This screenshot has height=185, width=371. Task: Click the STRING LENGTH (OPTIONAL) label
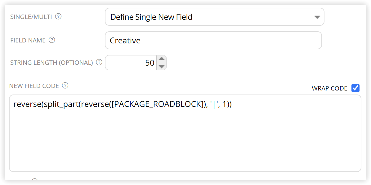click(51, 63)
